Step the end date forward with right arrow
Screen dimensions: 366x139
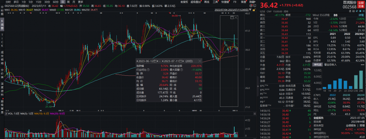tap(183, 61)
